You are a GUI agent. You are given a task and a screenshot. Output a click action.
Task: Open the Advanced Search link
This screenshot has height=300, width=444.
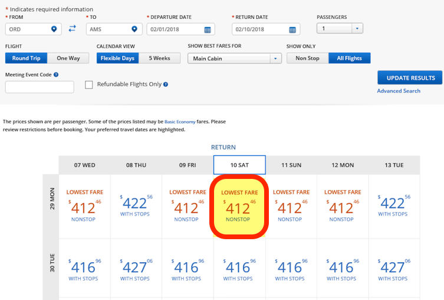pos(399,91)
